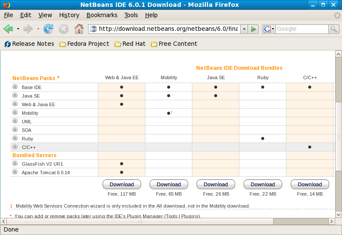
Task: Click the Firefox logo in title bar
Action: (x=7, y=5)
